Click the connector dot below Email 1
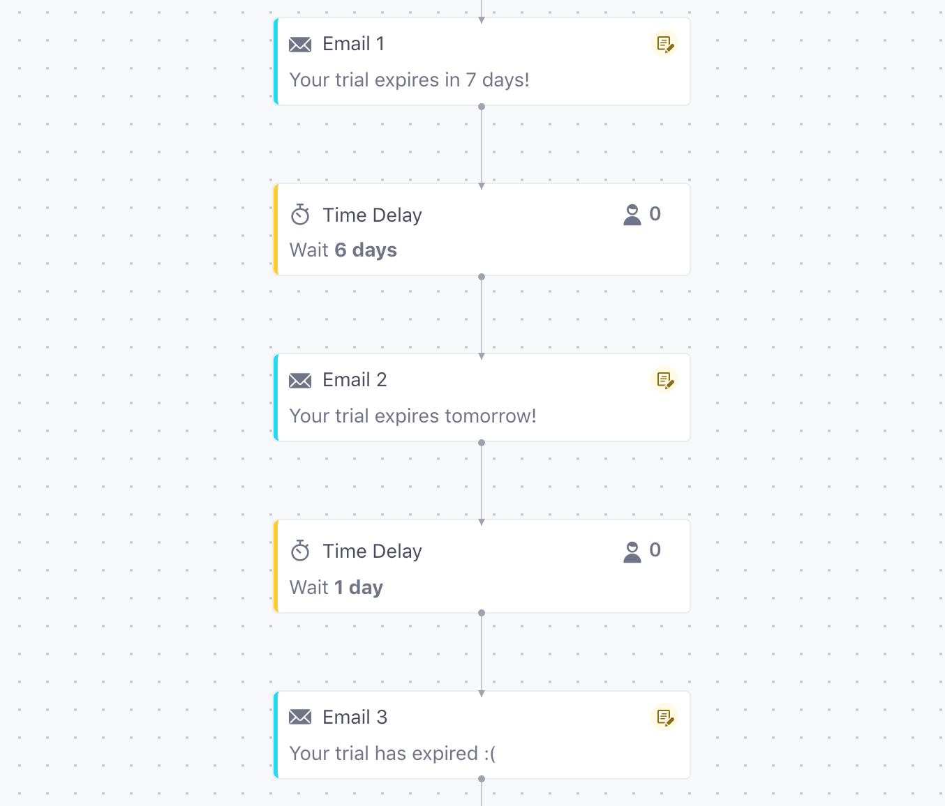The height and width of the screenshot is (806, 945). (482, 107)
